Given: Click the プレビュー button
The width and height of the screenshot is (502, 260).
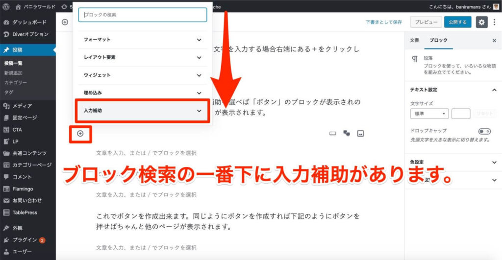Looking at the screenshot, I should [426, 22].
